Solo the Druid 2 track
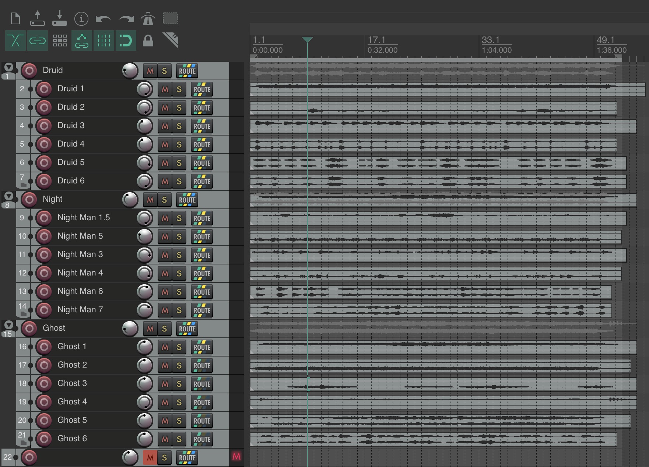649x467 pixels. click(x=179, y=108)
